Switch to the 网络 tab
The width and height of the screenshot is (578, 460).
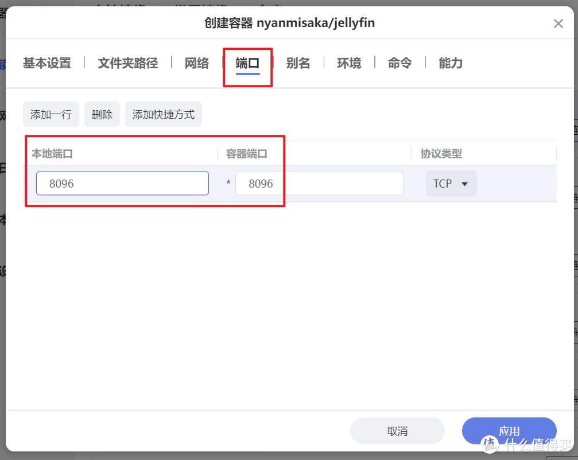196,63
